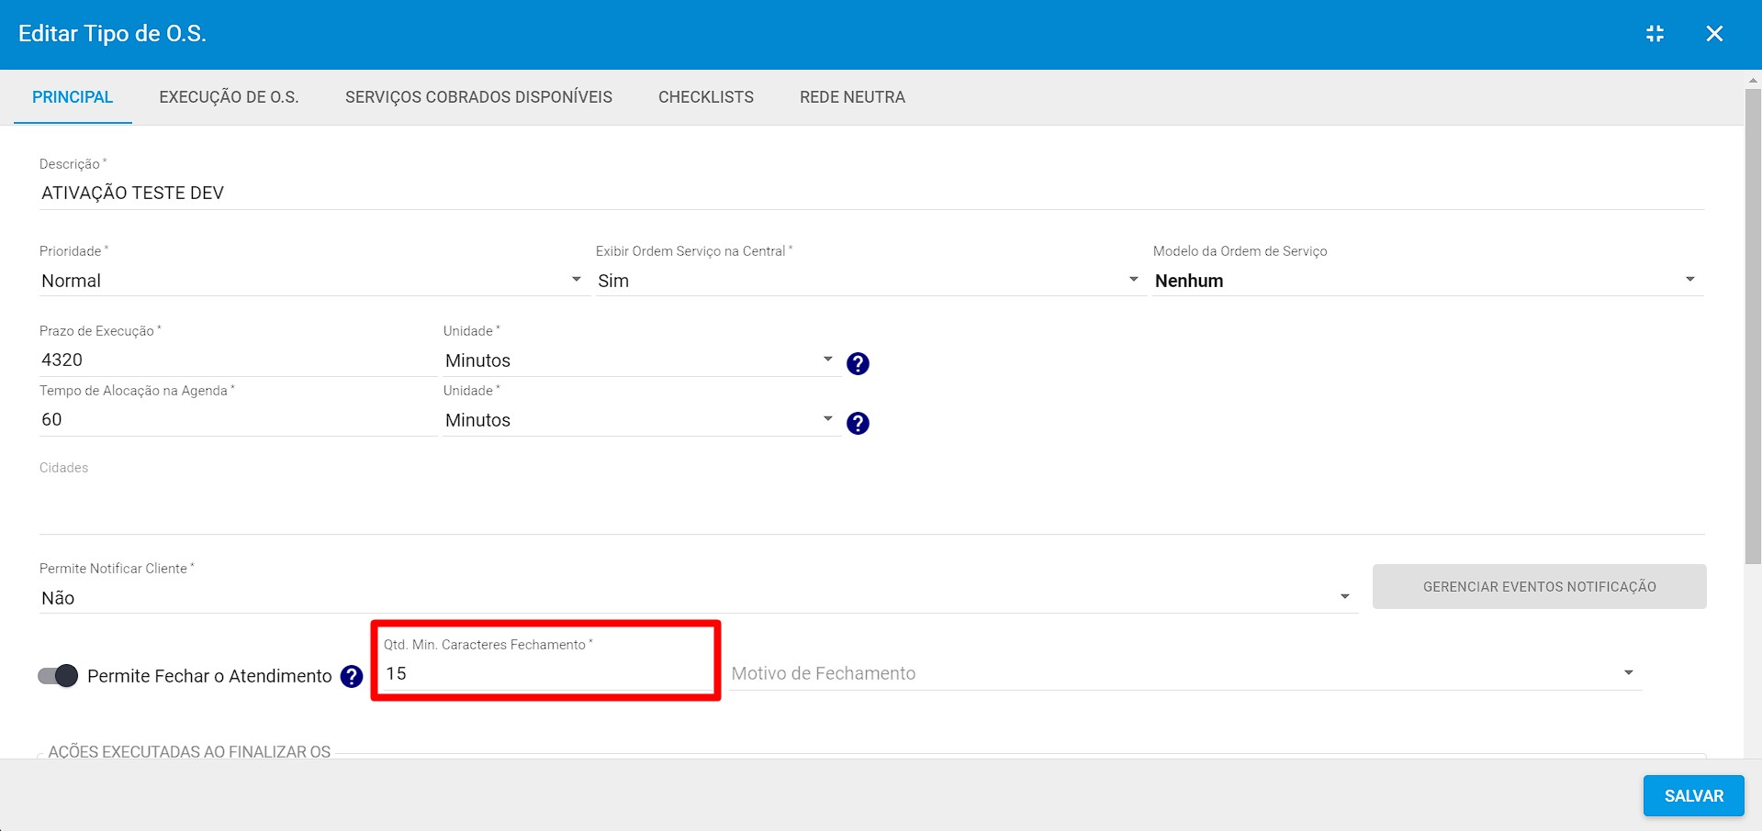Click GERENCIAR EVENTOS NOTIFICAÇÃO button
The image size is (1762, 831).
pos(1540,587)
